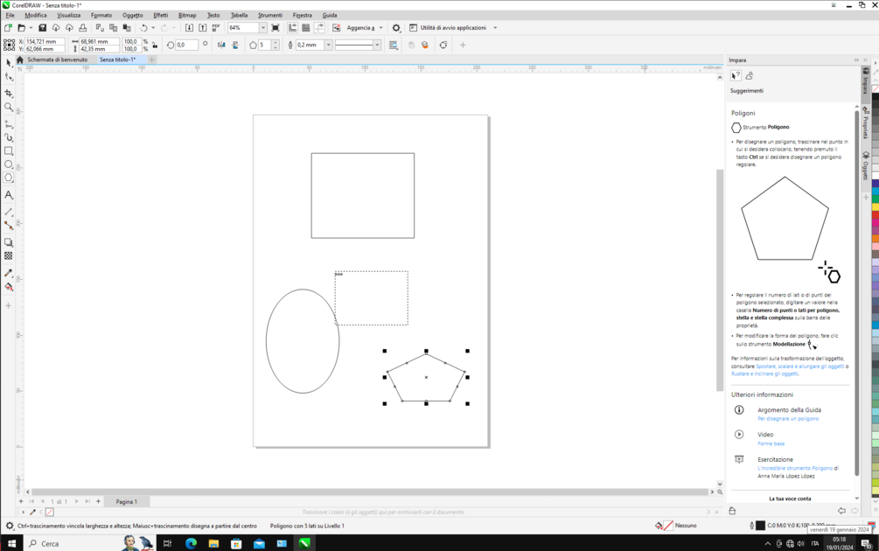Click the yellow swatch in color palette
Viewport: 879px width, 551px height.
click(876, 206)
